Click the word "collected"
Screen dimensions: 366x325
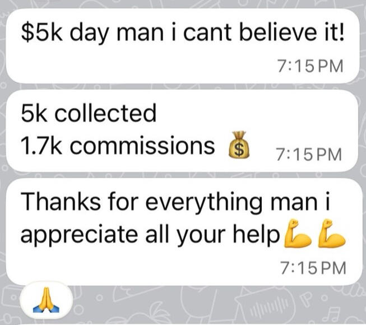click(105, 113)
